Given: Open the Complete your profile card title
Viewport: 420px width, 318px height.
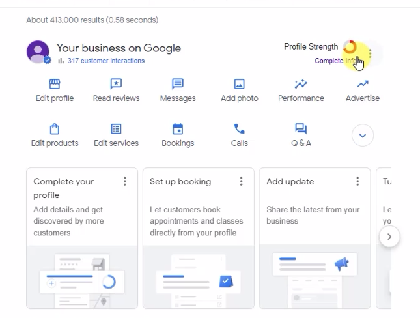Looking at the screenshot, I should (x=63, y=188).
